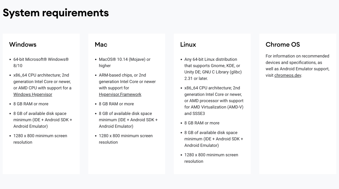Click the Linux card heading

pyautogui.click(x=188, y=45)
